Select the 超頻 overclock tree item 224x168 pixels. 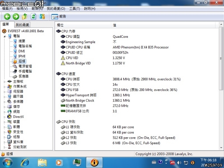22,61
